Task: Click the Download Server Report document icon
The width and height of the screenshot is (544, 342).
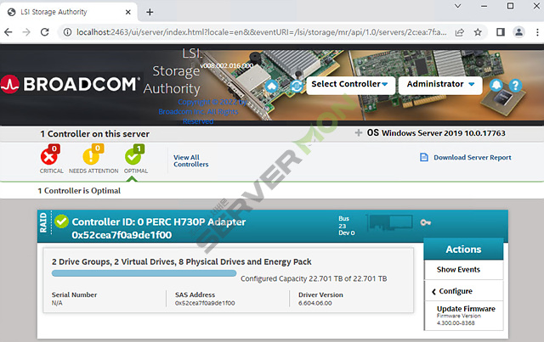Action: coord(424,157)
